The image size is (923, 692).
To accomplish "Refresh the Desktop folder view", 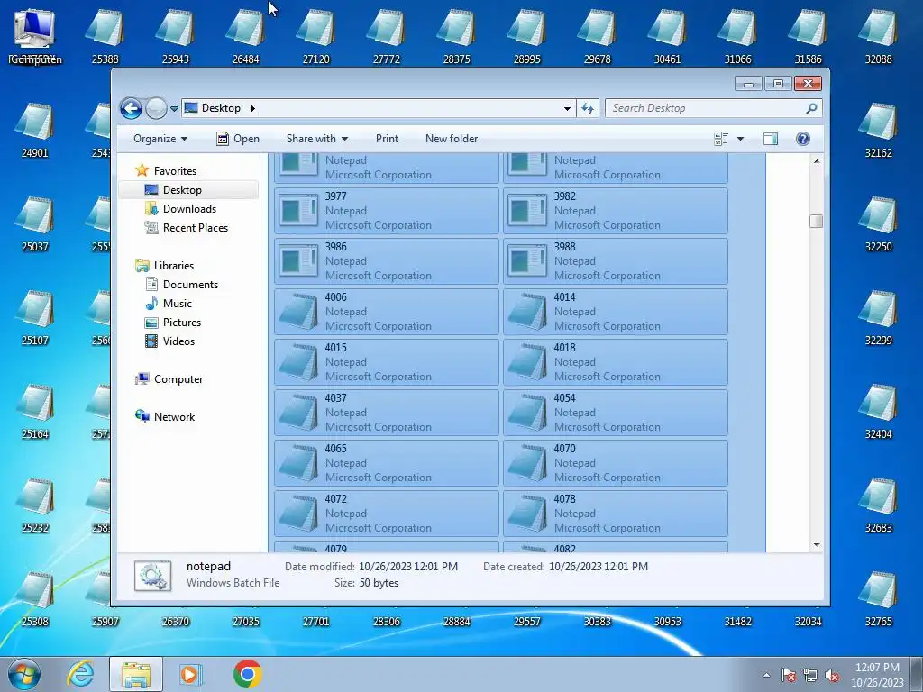I will 588,108.
